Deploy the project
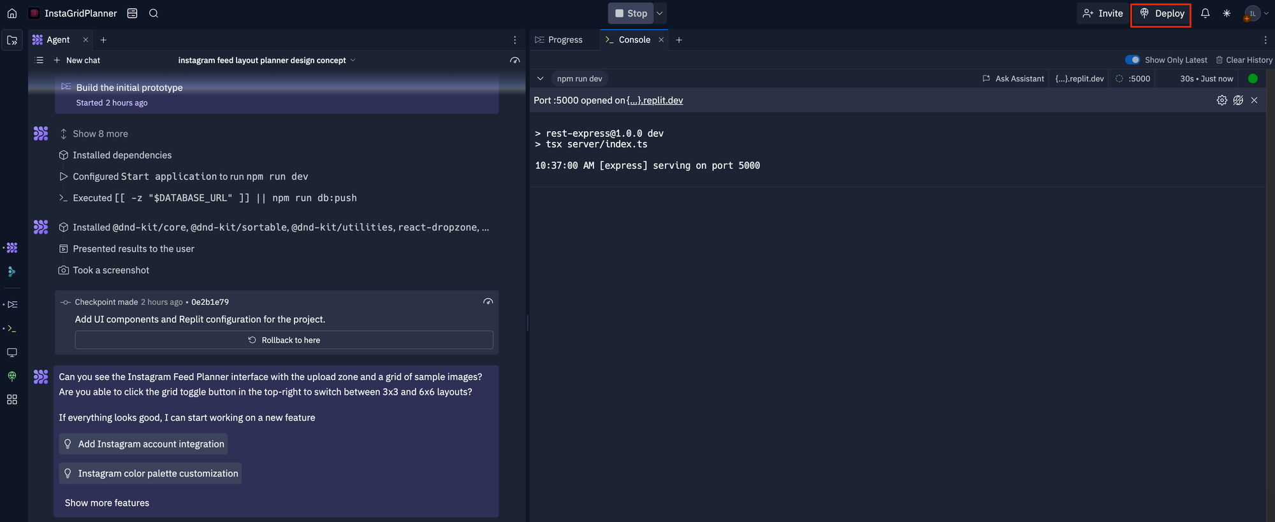Image resolution: width=1275 pixels, height=522 pixels. tap(1161, 13)
